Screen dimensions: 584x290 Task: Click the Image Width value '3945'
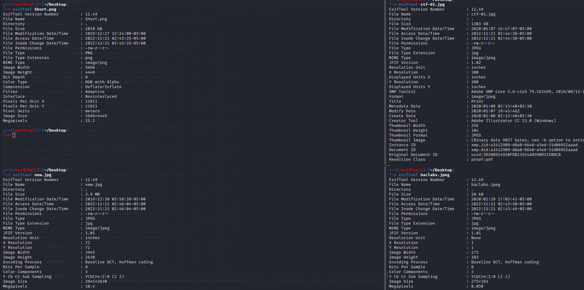coord(90,252)
